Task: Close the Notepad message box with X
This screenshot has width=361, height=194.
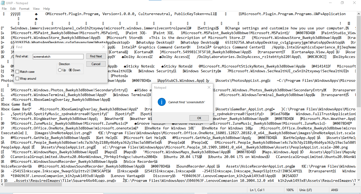Action: [x=209, y=87]
